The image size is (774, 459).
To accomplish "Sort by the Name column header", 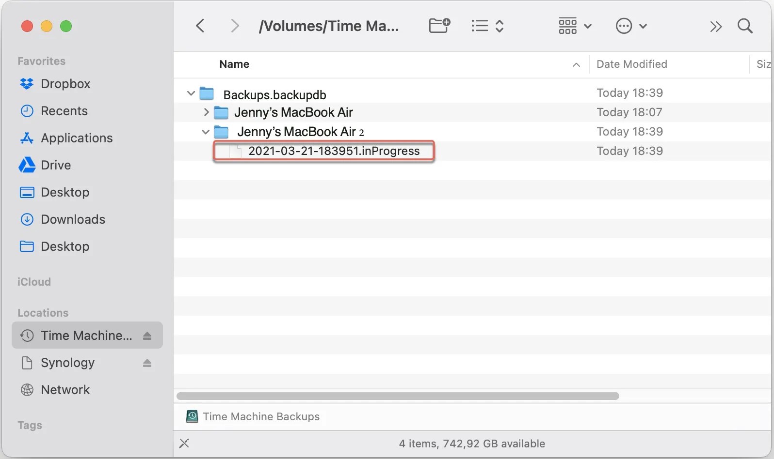I will point(234,64).
